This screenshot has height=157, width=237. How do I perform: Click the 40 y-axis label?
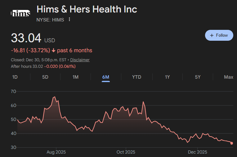click(13, 133)
